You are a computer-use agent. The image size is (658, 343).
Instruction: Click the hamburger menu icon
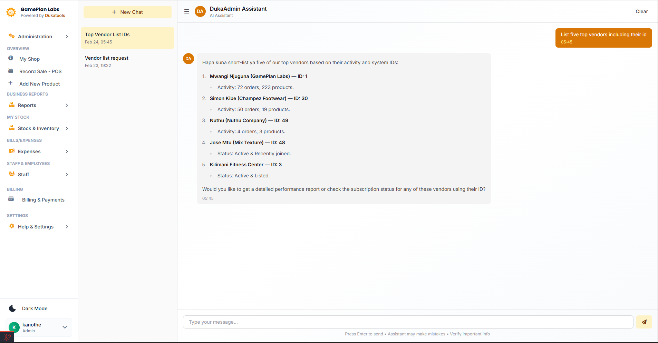point(187,11)
